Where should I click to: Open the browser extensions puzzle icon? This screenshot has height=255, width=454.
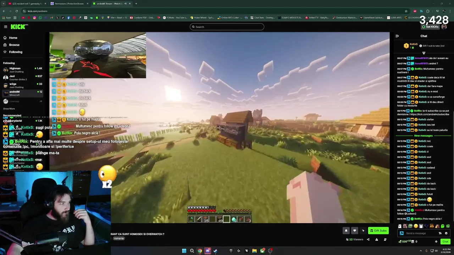click(x=428, y=11)
